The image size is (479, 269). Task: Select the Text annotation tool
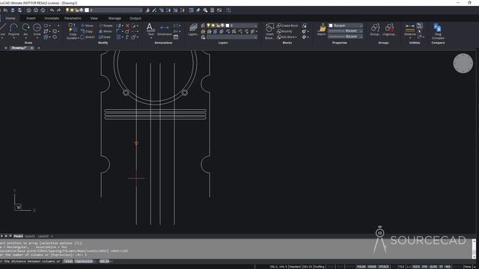click(x=150, y=30)
